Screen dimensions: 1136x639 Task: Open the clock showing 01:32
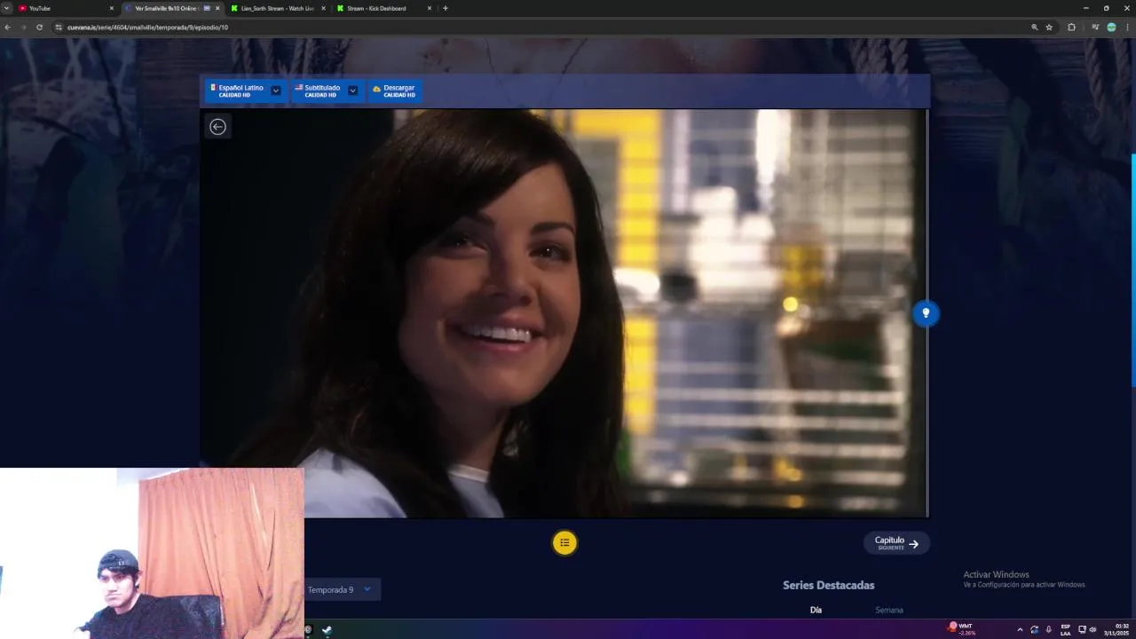(1116, 629)
